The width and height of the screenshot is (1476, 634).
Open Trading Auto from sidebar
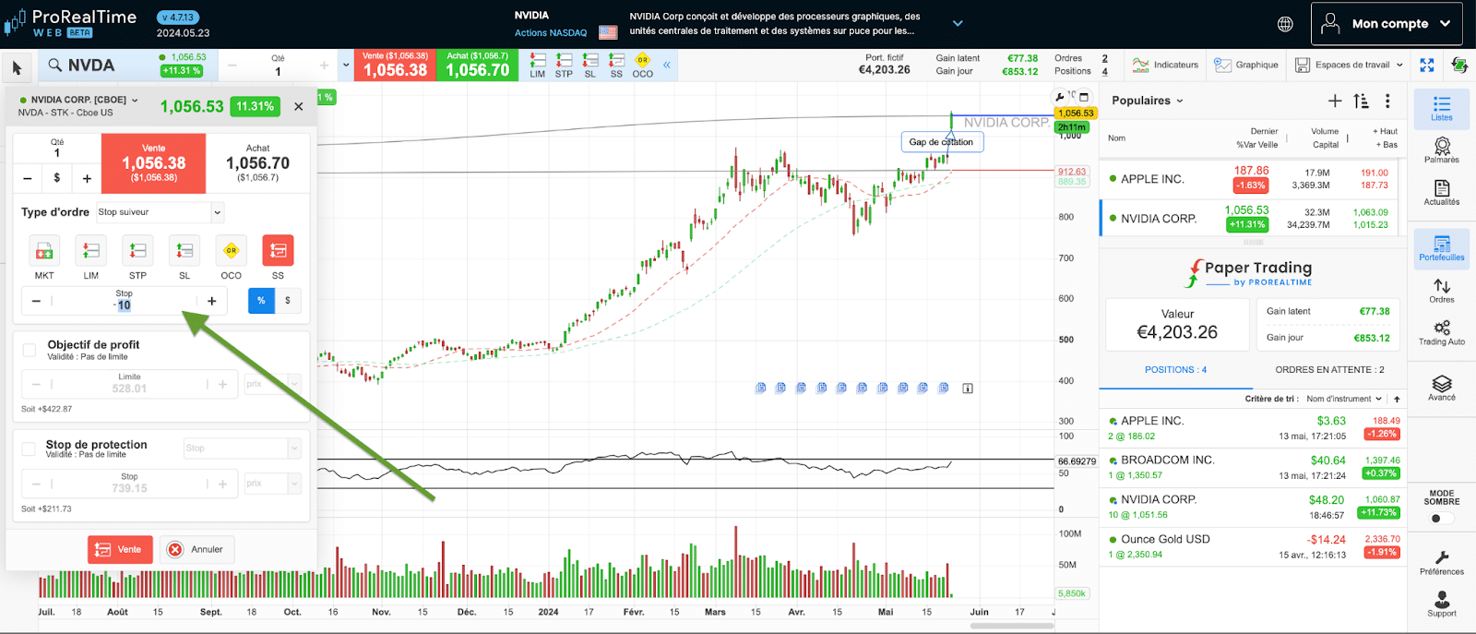click(x=1442, y=333)
